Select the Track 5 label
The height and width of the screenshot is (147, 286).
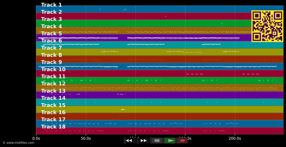click(51, 33)
